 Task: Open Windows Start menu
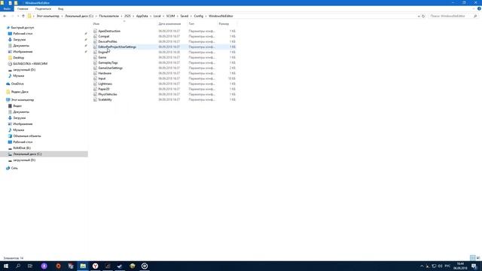[6, 266]
